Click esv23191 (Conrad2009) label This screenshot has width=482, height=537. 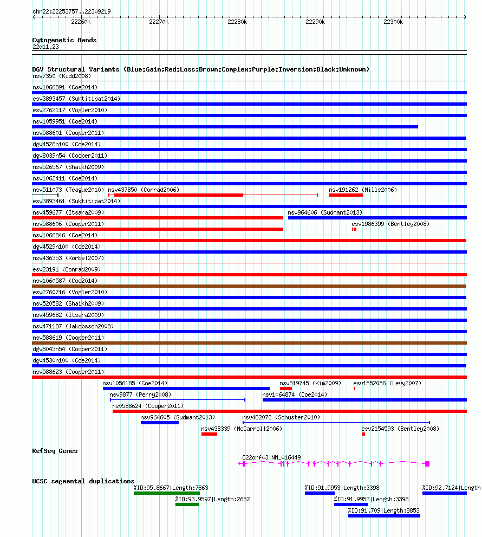[x=67, y=269]
